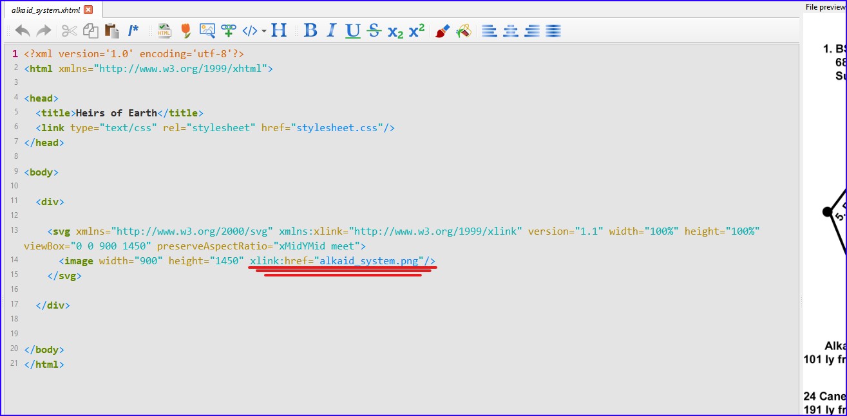The image size is (847, 416).
Task: Insert a hyperlink with chain icon
Action: click(x=228, y=30)
